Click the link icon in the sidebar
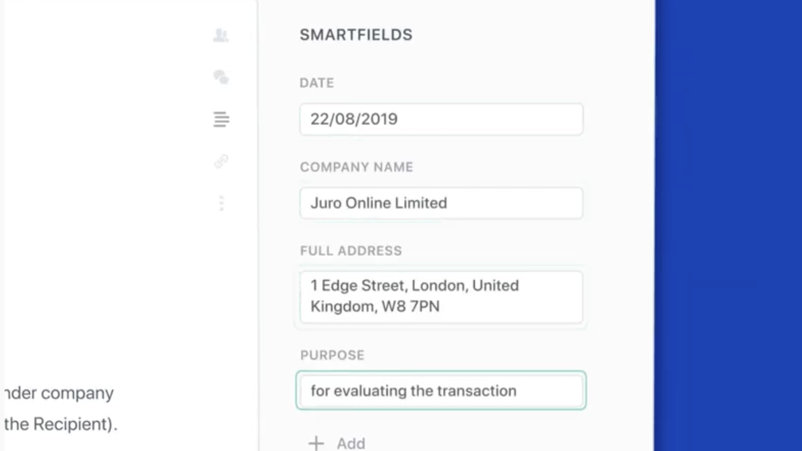 click(x=221, y=162)
